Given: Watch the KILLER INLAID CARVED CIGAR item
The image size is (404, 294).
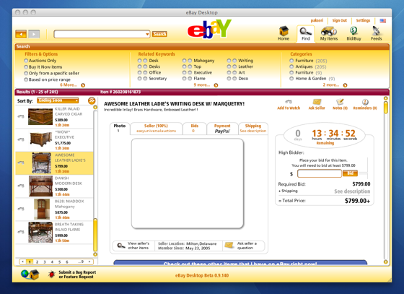Looking at the screenshot, I should 21,116.
